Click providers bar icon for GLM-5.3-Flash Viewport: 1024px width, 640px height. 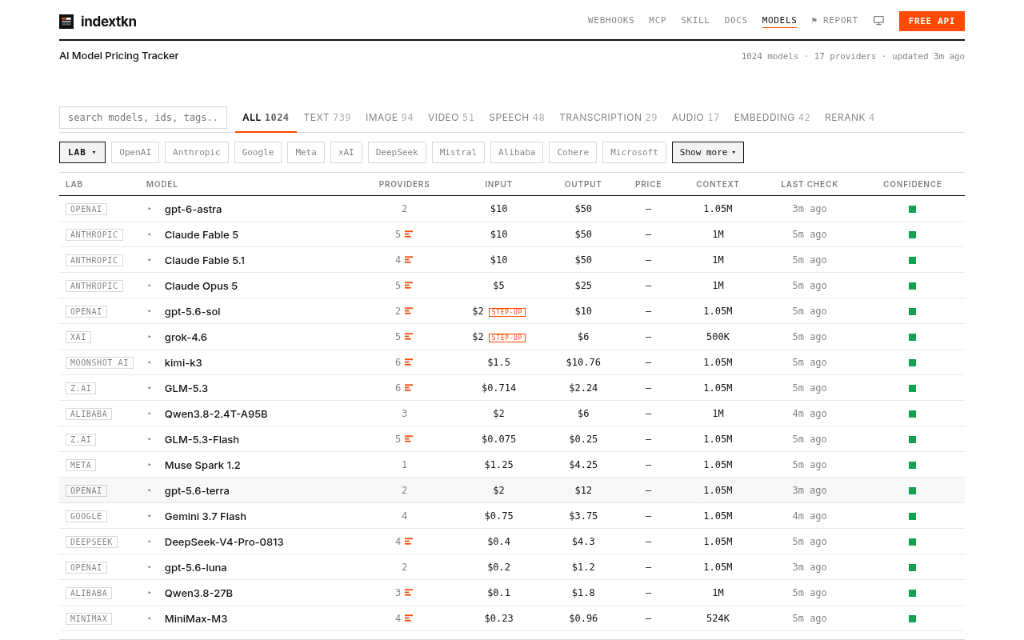point(409,439)
